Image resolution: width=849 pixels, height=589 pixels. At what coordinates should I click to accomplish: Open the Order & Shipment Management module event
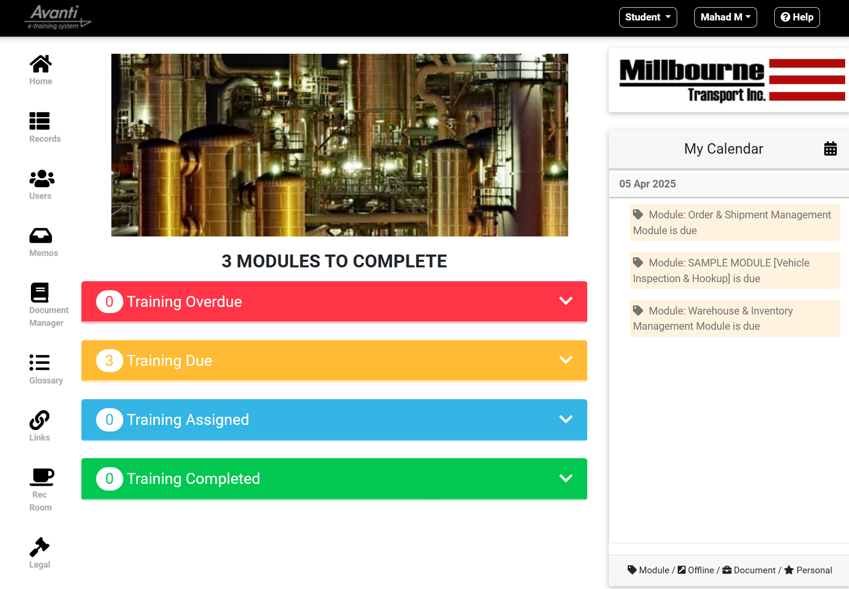pos(735,223)
